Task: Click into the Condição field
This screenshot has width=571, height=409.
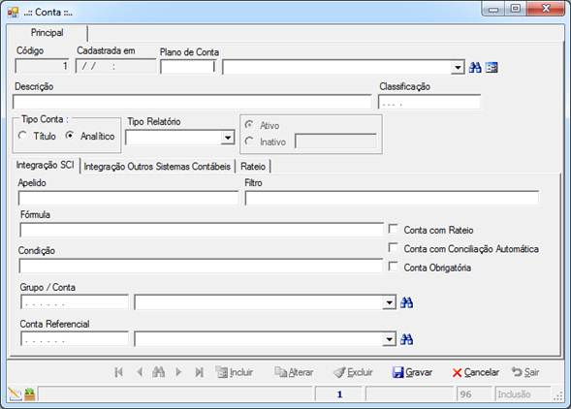Action: pyautogui.click(x=201, y=266)
